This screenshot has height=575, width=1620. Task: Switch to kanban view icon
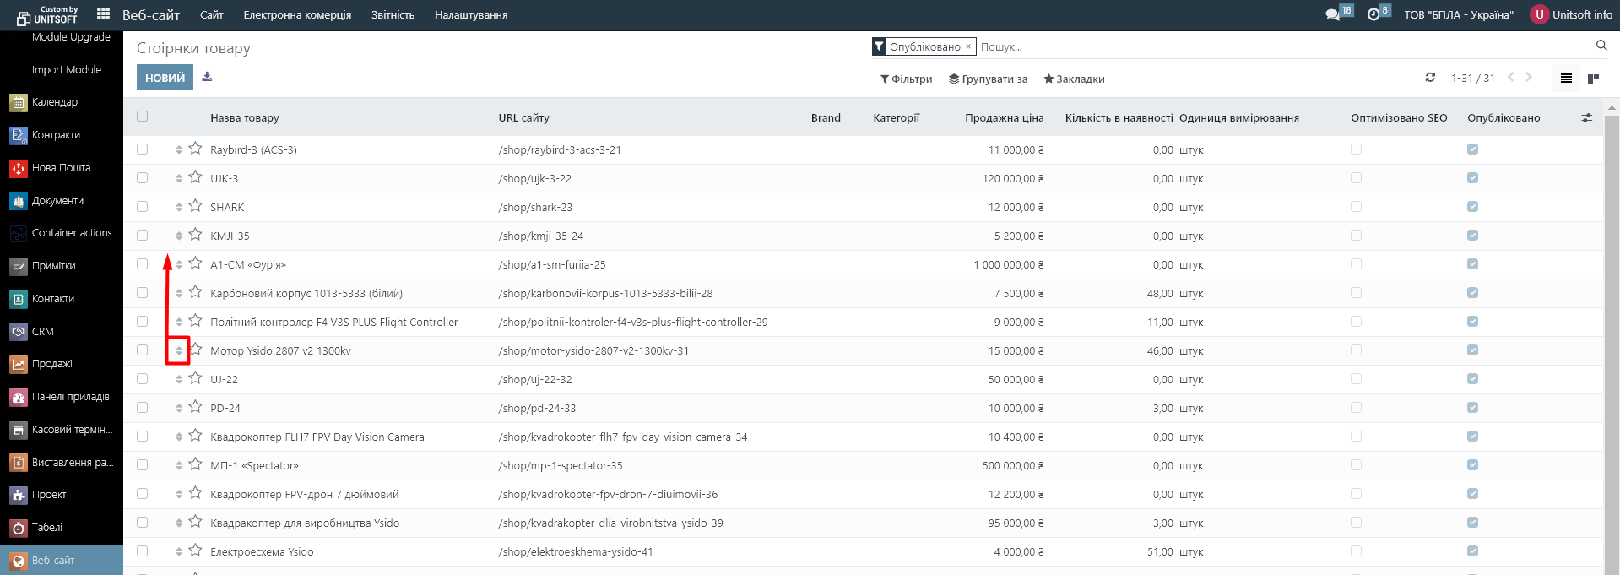click(1593, 79)
